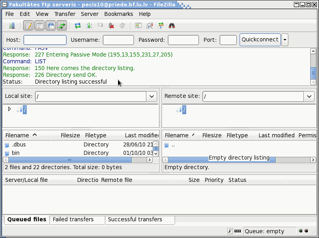319x238 pixels.
Task: Sort remote list by Filename
Action: (178, 135)
